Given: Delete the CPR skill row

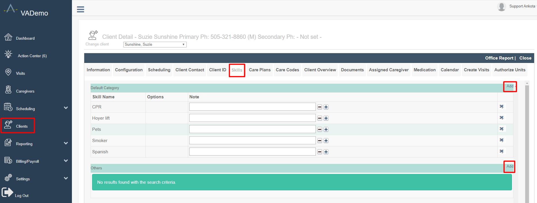Looking at the screenshot, I should click(502, 106).
